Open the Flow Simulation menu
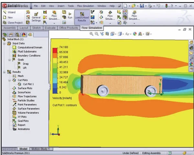Screen dimensions: 194x155 (x=86, y=6)
